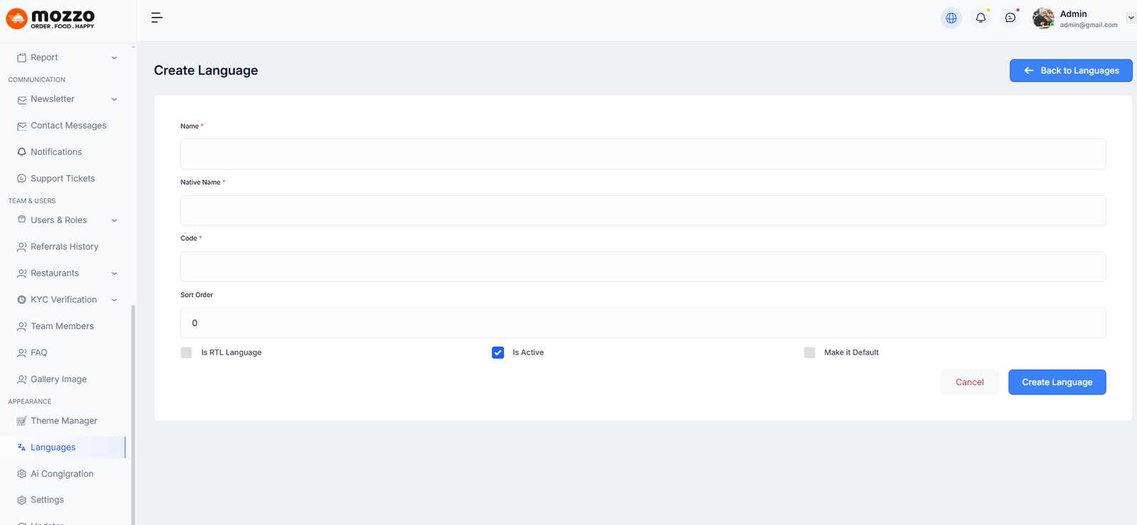This screenshot has height=525, width=1137.
Task: Expand the Report submenu chevron
Action: (114, 58)
